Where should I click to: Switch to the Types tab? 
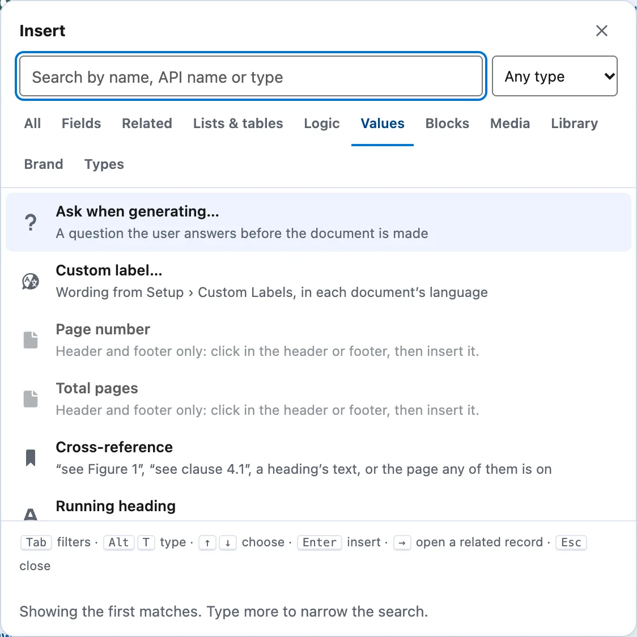point(104,164)
